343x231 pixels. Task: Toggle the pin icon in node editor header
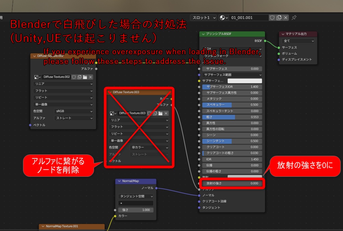click(294, 18)
